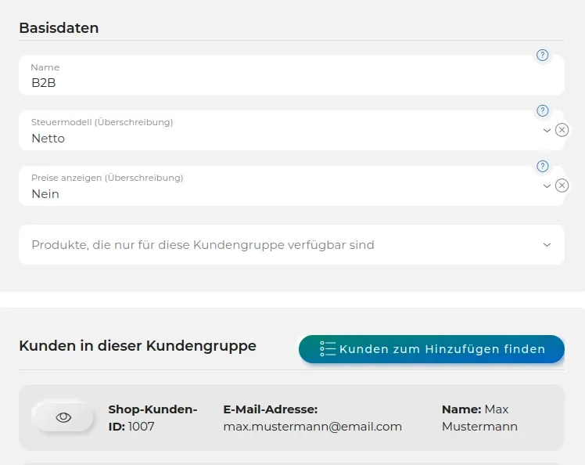This screenshot has height=465, width=585.
Task: View customer Max Mustermann via eye icon
Action: 63,417
